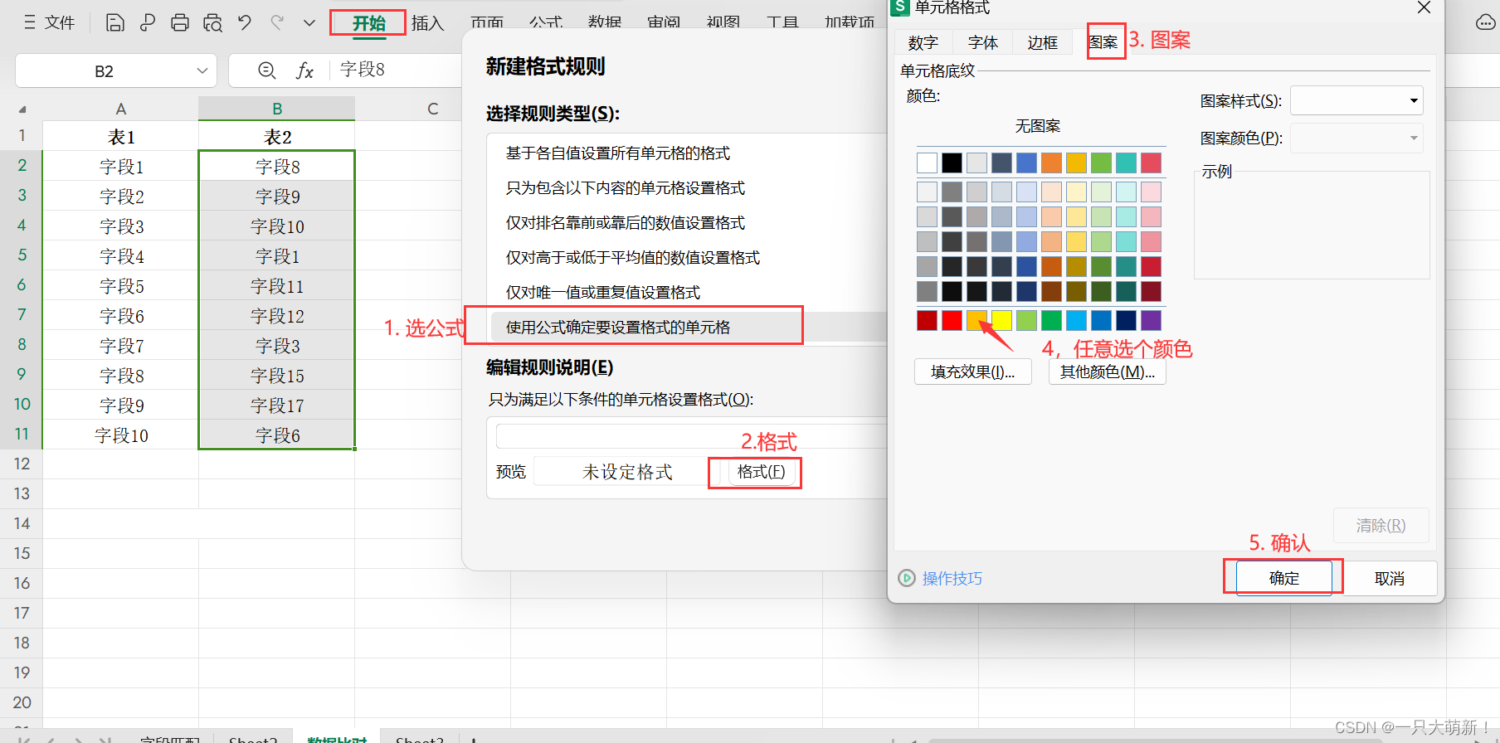The image size is (1500, 743).
Task: Select column B header
Action: pyautogui.click(x=277, y=109)
